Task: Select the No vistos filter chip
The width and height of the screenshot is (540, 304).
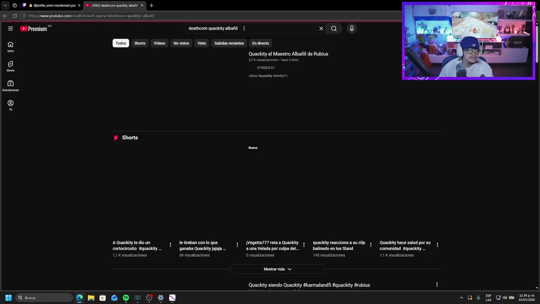Action: tap(181, 43)
